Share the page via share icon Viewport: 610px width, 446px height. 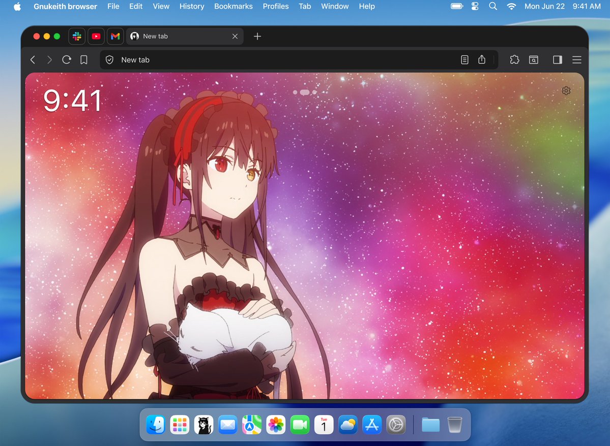point(482,59)
